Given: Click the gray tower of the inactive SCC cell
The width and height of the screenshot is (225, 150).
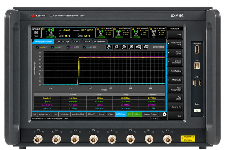Looking at the screenshot, I should (x=153, y=33).
